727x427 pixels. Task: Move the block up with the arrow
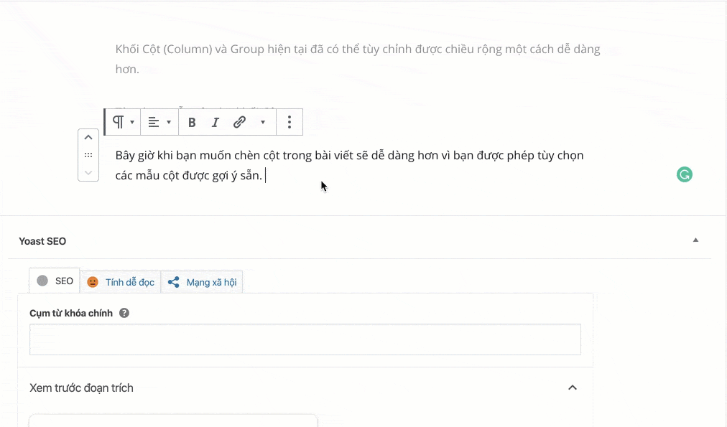(88, 136)
